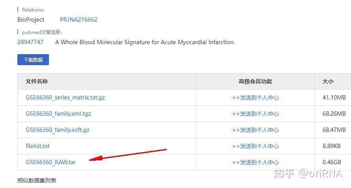Download GSE66360_family.soft.gz file

pos(58,130)
